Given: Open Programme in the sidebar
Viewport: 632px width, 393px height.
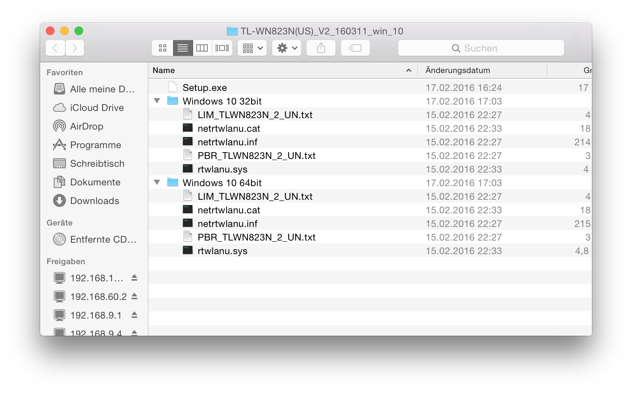Looking at the screenshot, I should point(95,145).
